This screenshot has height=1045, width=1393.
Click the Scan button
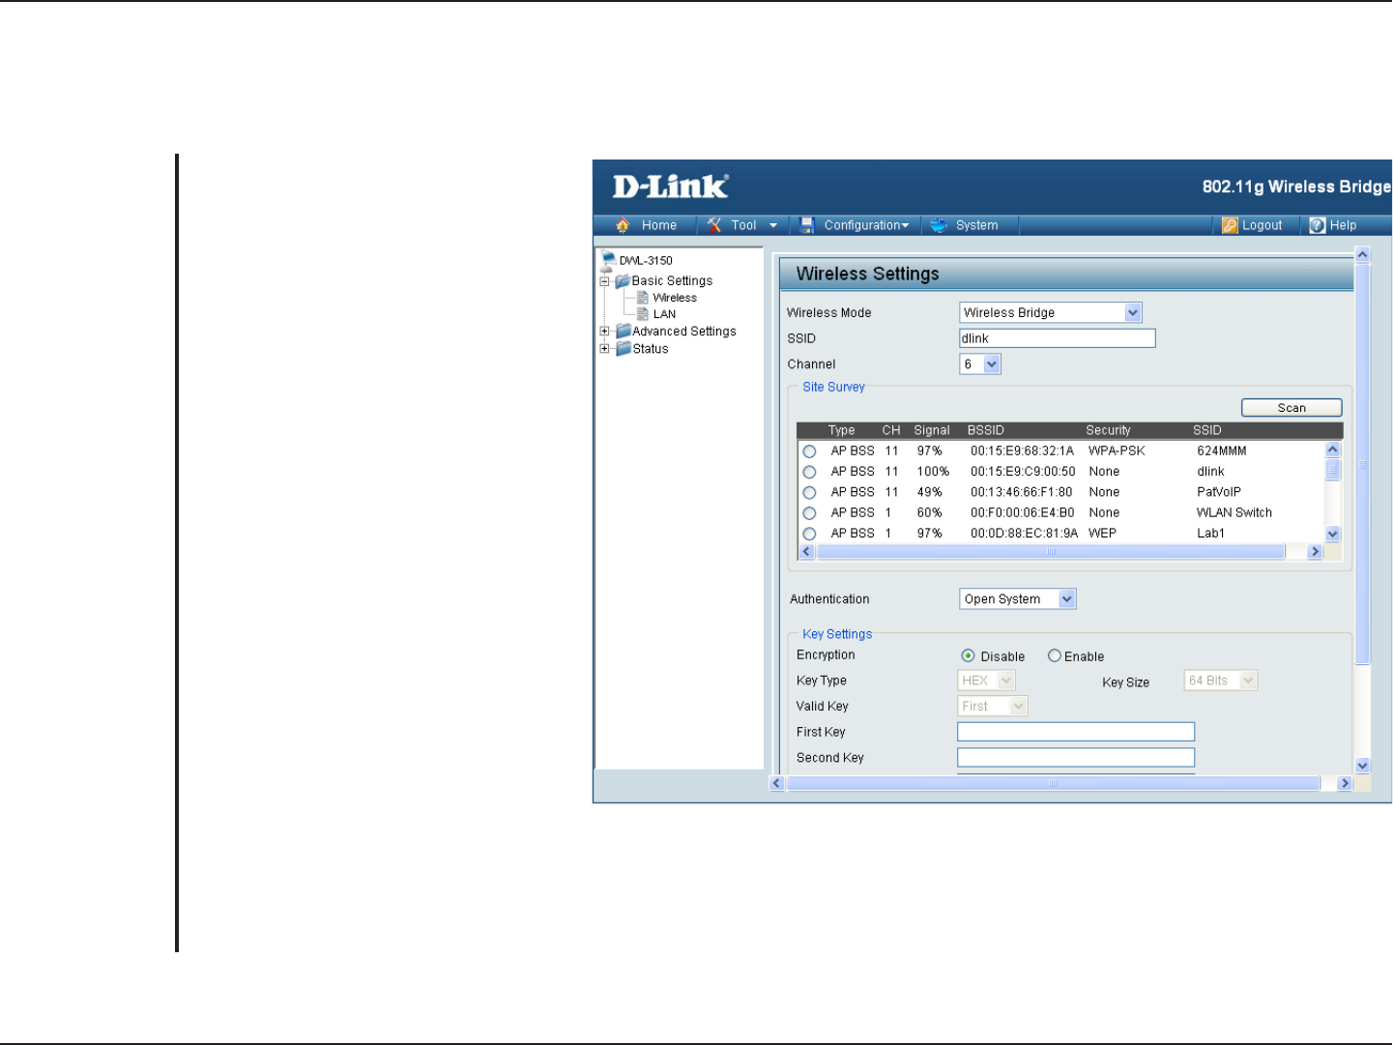(1291, 408)
